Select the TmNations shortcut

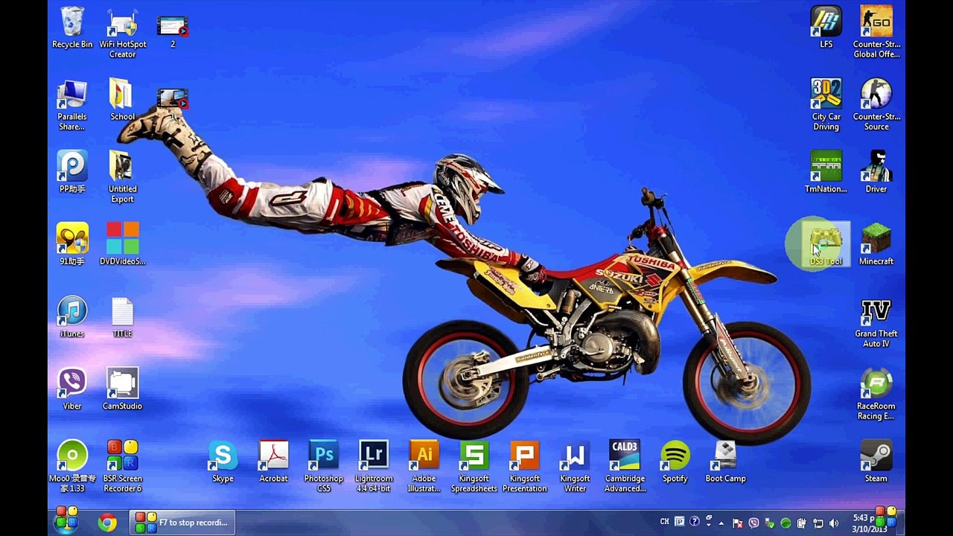(x=826, y=172)
